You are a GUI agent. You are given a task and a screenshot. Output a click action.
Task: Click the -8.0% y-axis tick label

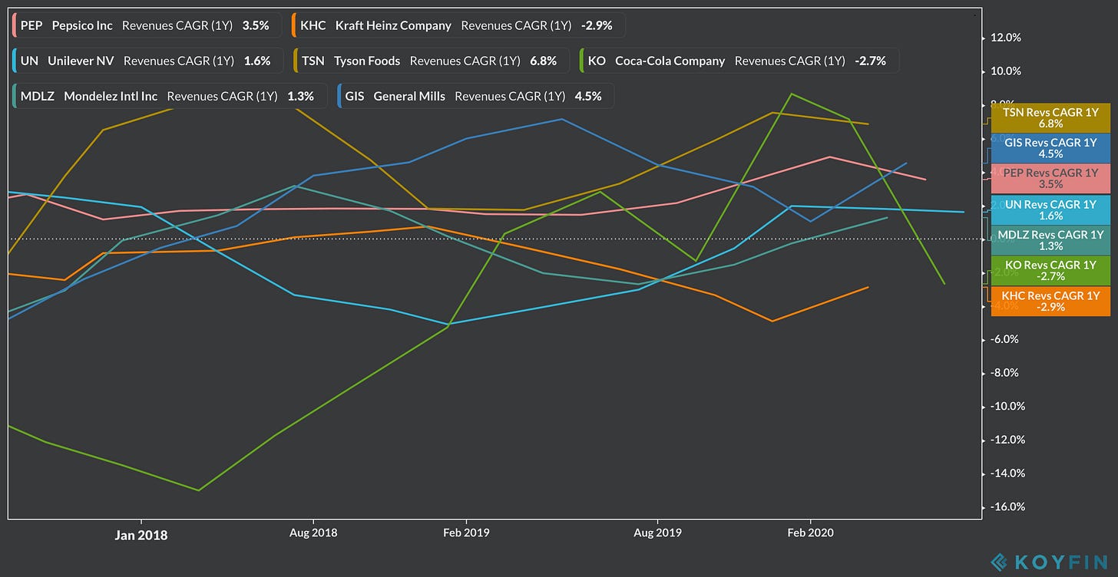1004,373
